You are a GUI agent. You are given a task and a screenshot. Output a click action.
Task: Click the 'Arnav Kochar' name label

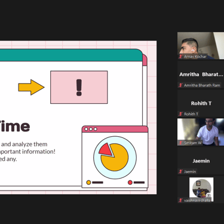195,57
